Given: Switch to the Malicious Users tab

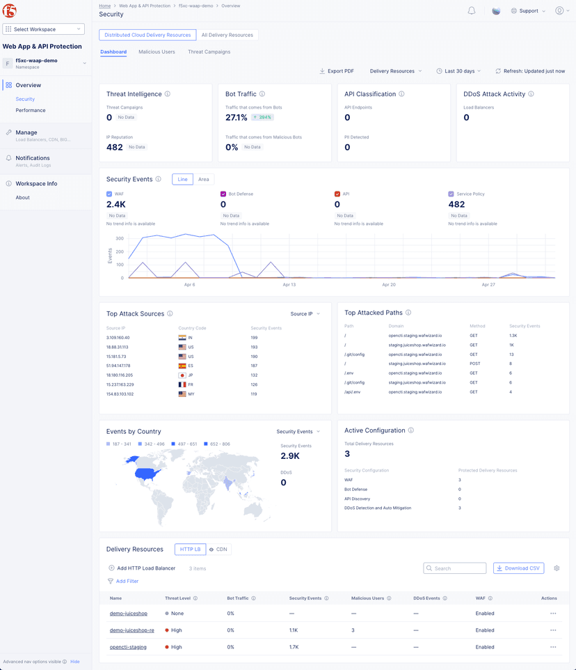Looking at the screenshot, I should point(157,52).
